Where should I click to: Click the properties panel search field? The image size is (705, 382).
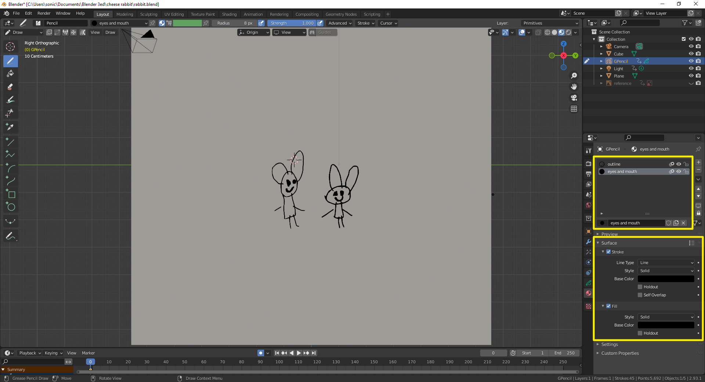coord(644,138)
